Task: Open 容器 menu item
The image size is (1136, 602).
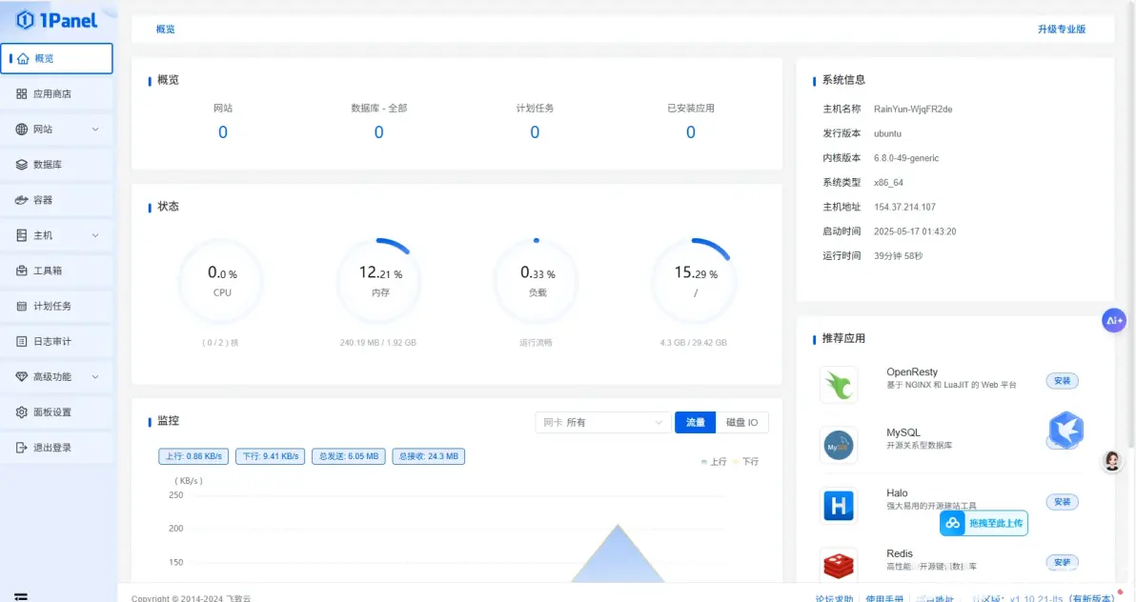Action: 56,200
